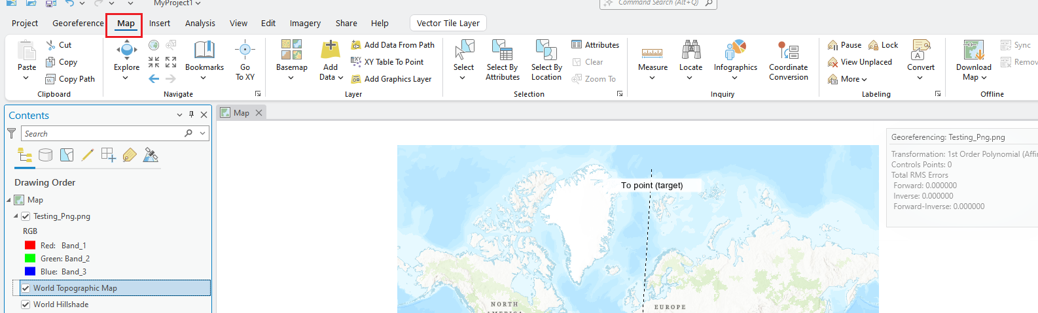This screenshot has height=313, width=1038.
Task: Save the project using the save icon
Action: coord(51,3)
